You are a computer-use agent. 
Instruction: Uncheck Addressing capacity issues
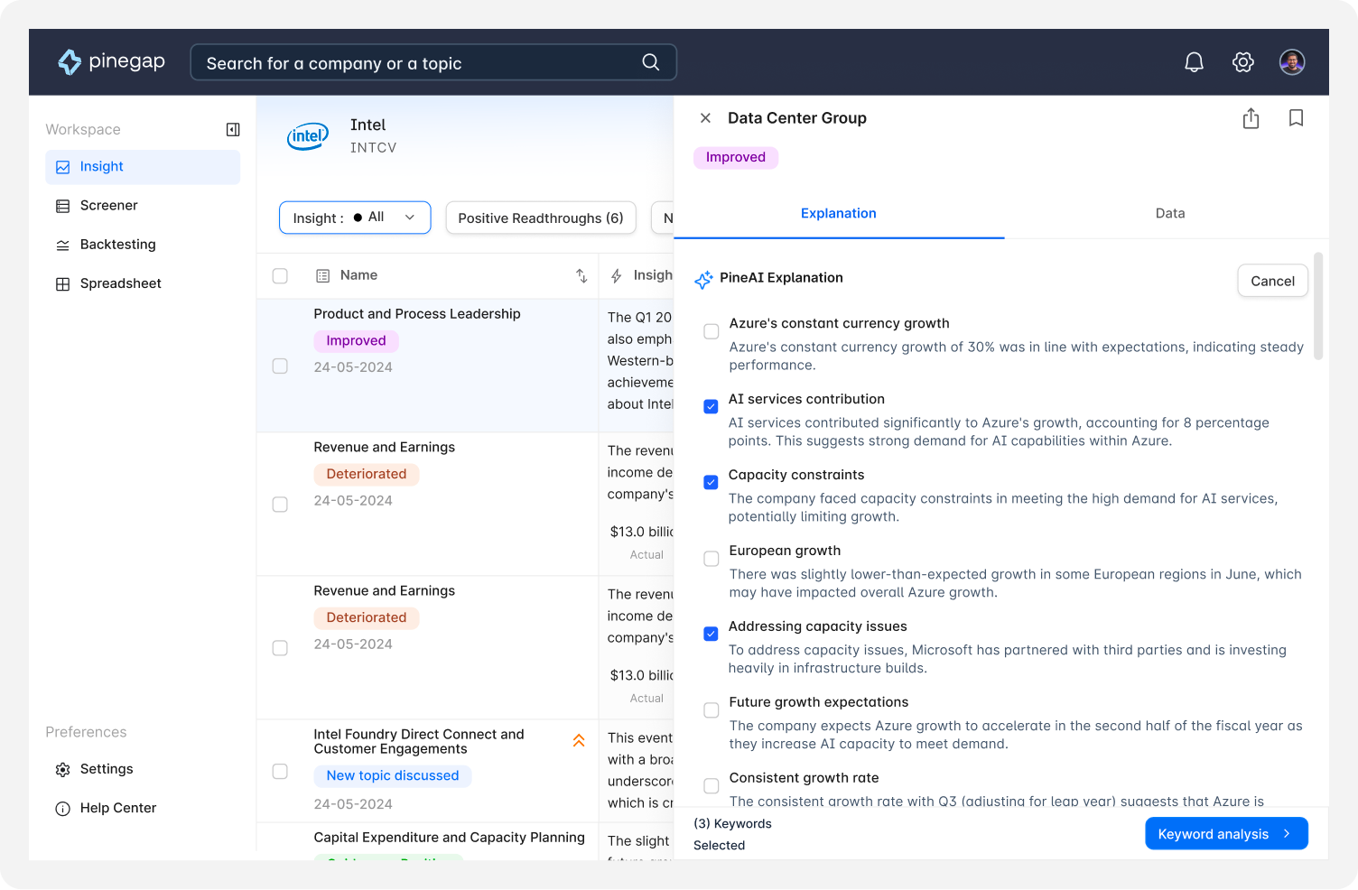[712, 635]
